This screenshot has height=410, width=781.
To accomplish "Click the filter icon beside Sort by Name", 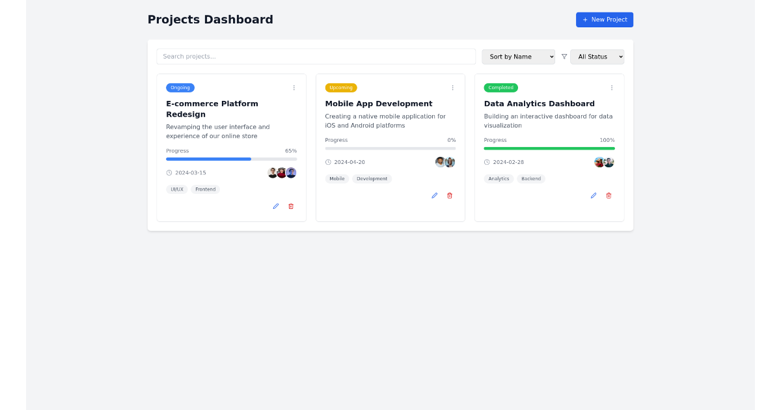I will (x=564, y=57).
